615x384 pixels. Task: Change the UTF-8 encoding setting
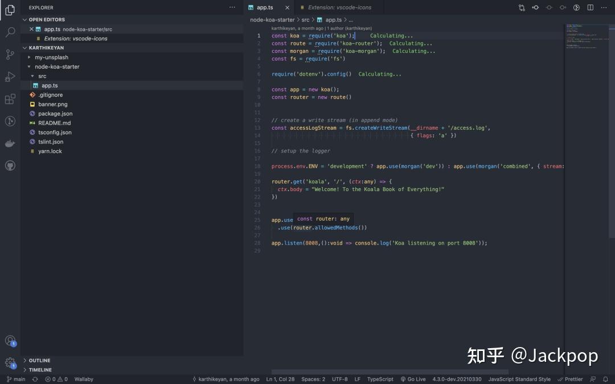(x=339, y=379)
